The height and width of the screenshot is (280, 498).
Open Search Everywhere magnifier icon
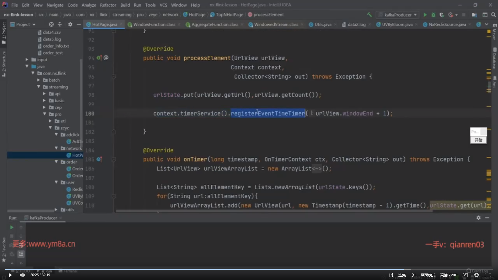(493, 15)
